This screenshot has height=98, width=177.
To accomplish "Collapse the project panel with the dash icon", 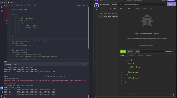I will click(5, 2).
